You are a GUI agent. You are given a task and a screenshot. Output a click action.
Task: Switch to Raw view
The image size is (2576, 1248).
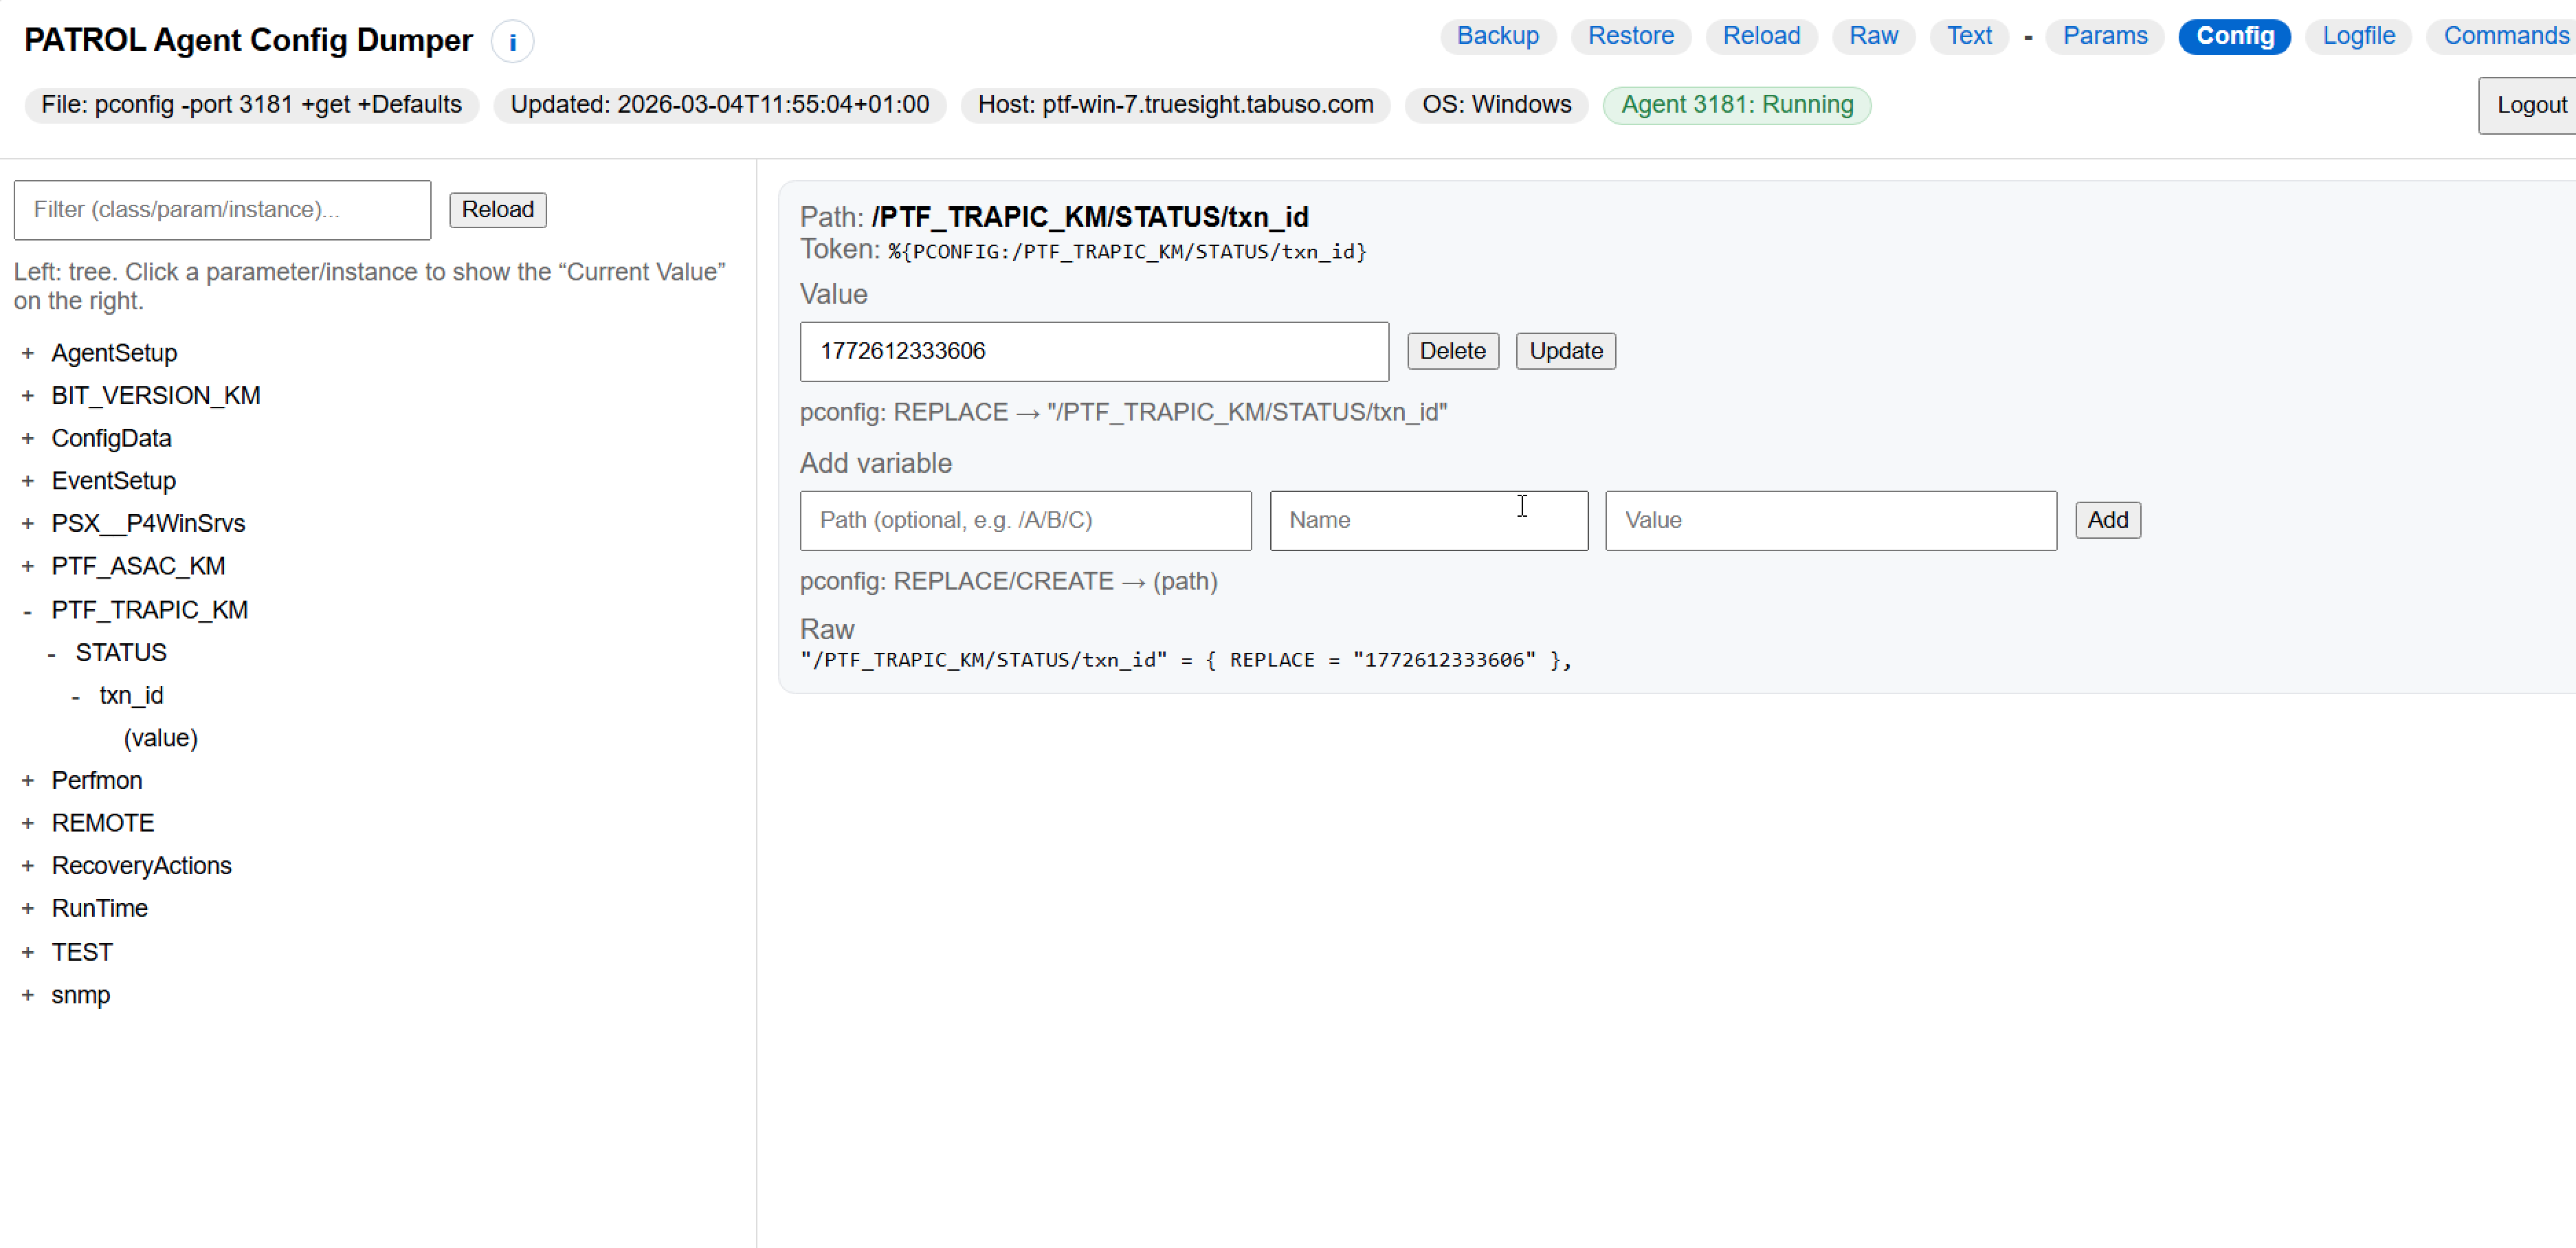pos(1872,36)
